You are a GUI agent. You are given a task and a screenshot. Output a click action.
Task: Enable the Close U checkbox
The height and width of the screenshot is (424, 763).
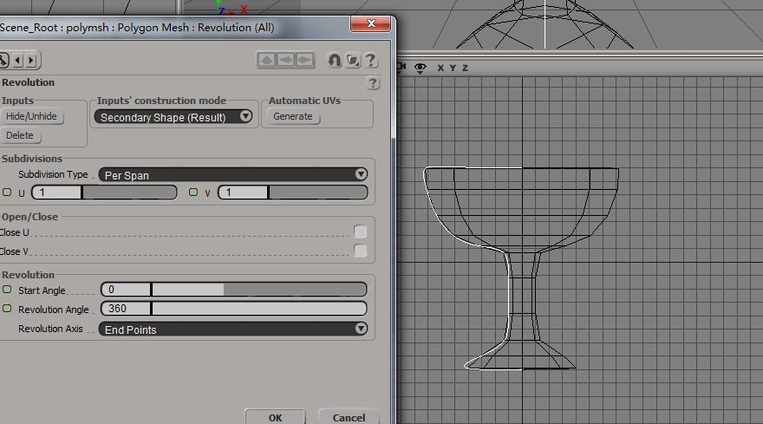[360, 232]
